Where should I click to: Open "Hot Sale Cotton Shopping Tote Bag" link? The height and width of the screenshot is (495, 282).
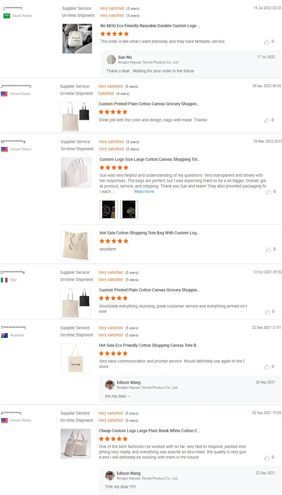tap(149, 233)
